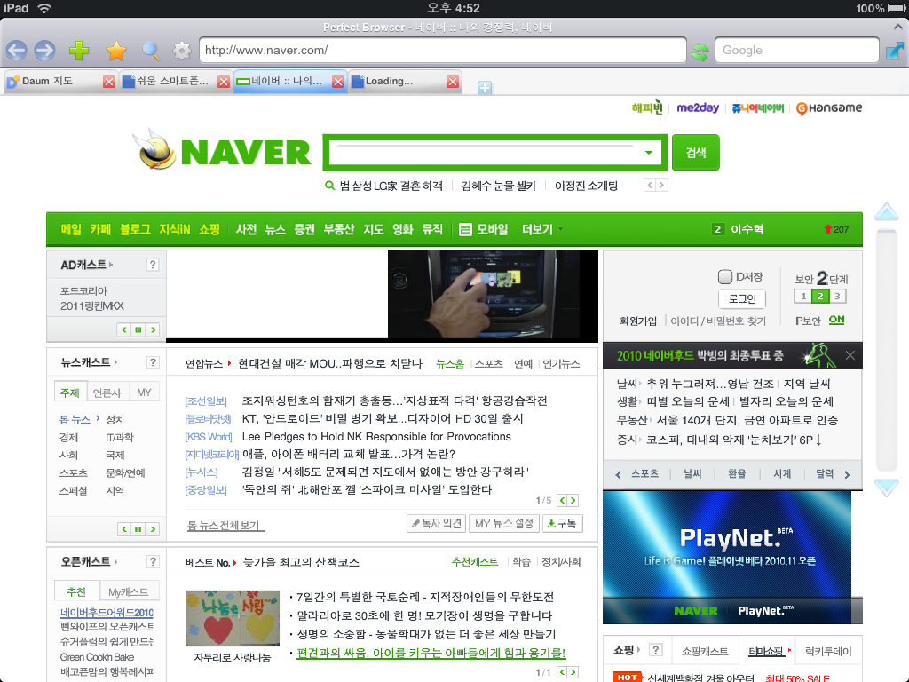Screen dimensions: 909x682
Task: Stop the AD캐스트 rotation
Action: [138, 330]
